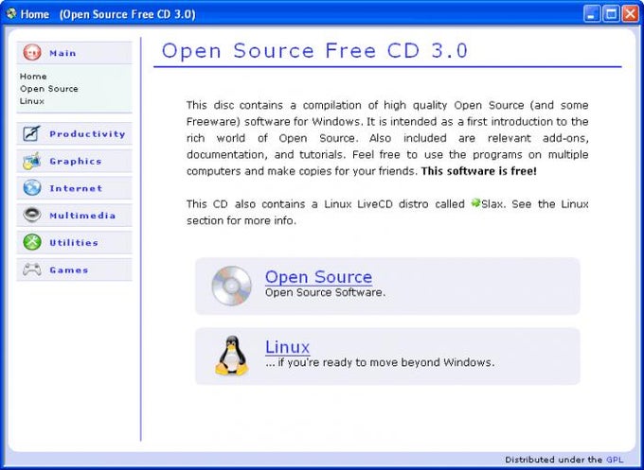Click the Multimedia speaker icon
The width and height of the screenshot is (644, 470).
click(32, 215)
